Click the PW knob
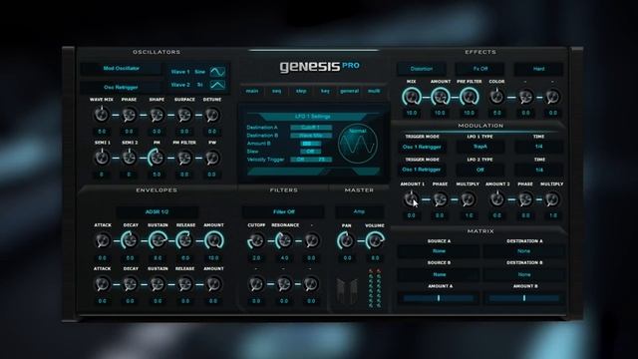638x359 pixels. click(211, 158)
